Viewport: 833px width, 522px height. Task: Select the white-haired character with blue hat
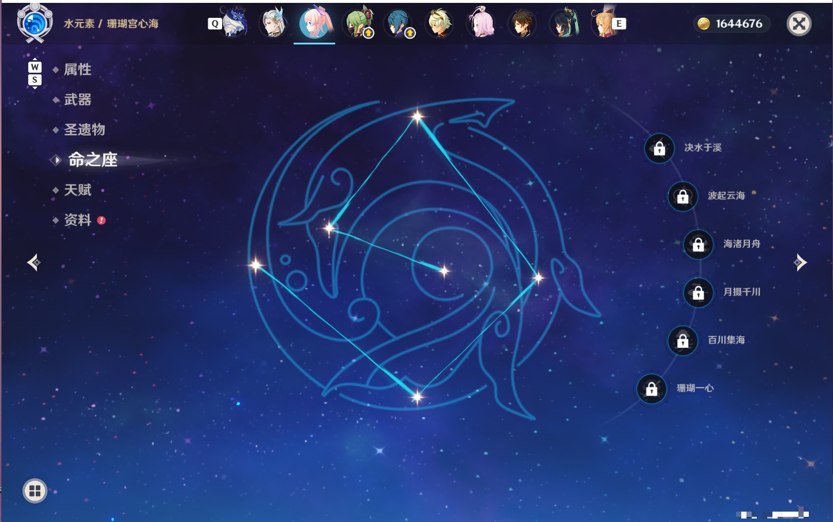click(x=234, y=23)
